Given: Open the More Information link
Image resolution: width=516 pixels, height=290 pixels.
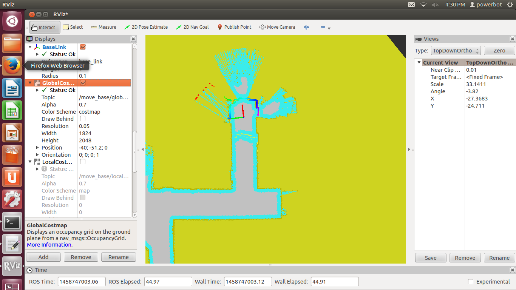Looking at the screenshot, I should [49, 245].
